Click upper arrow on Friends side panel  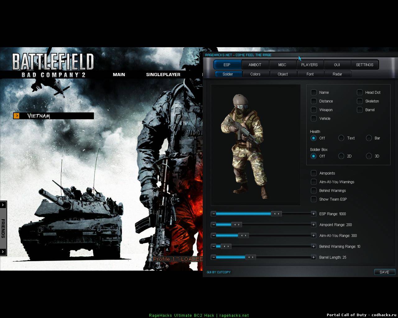point(3,205)
